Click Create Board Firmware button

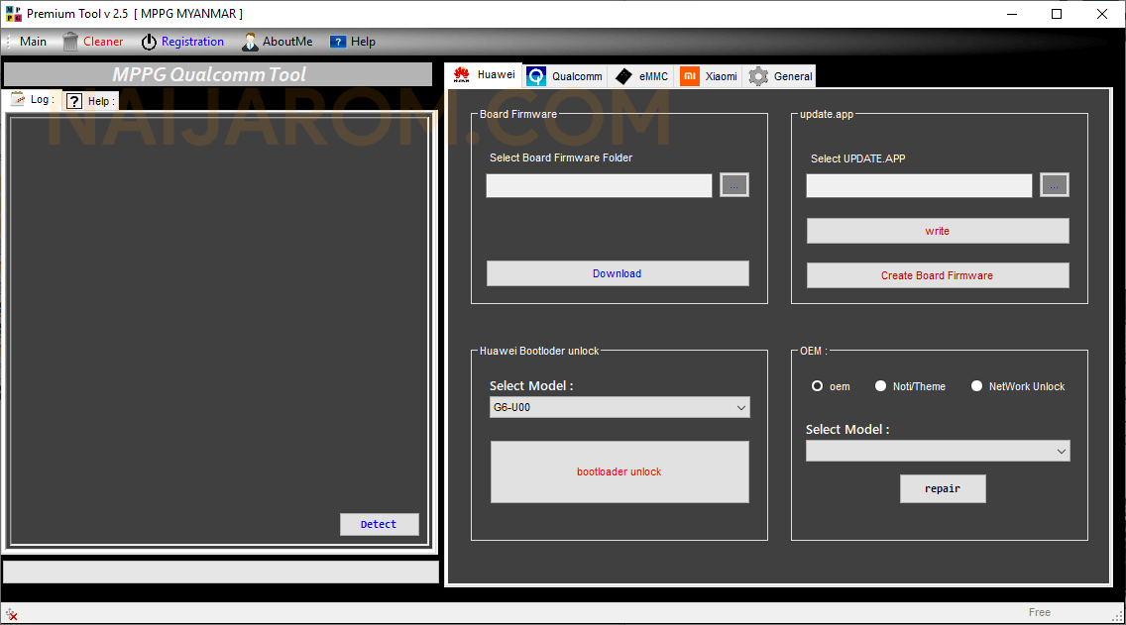click(937, 275)
